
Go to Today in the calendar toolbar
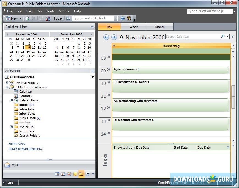pos(58,18)
